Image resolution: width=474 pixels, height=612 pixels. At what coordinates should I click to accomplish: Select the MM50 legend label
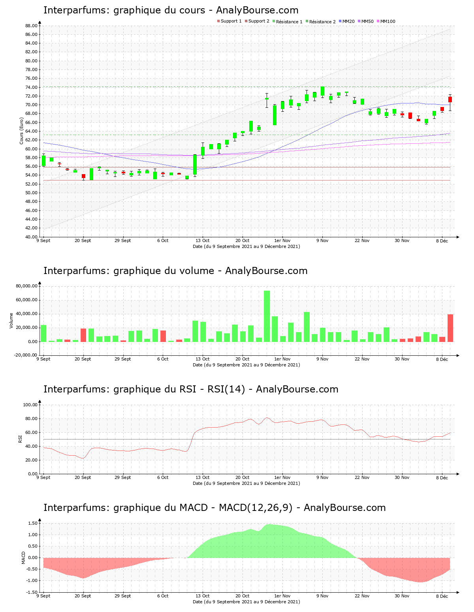point(367,21)
